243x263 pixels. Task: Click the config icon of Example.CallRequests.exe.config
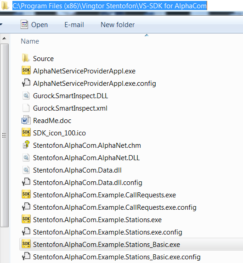26,207
